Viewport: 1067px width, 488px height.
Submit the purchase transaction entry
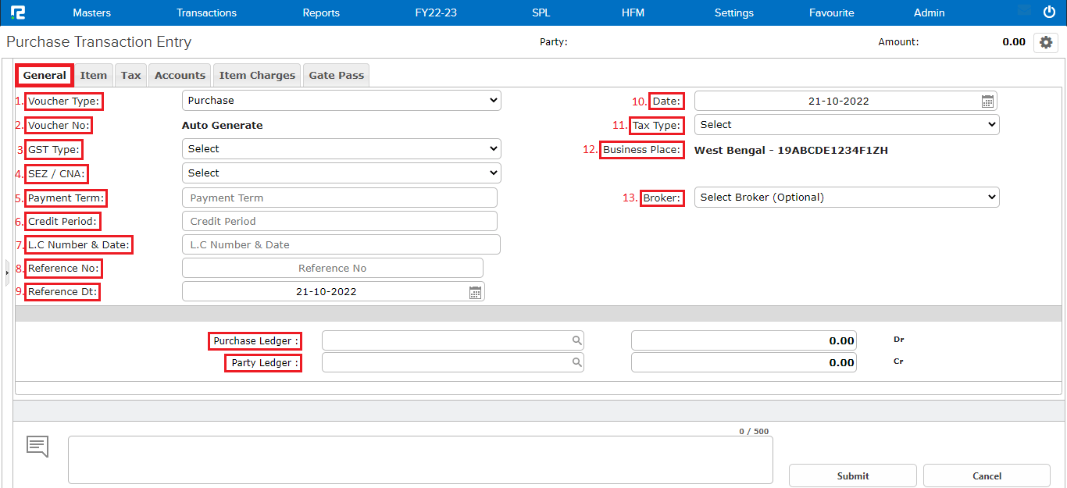coord(852,476)
